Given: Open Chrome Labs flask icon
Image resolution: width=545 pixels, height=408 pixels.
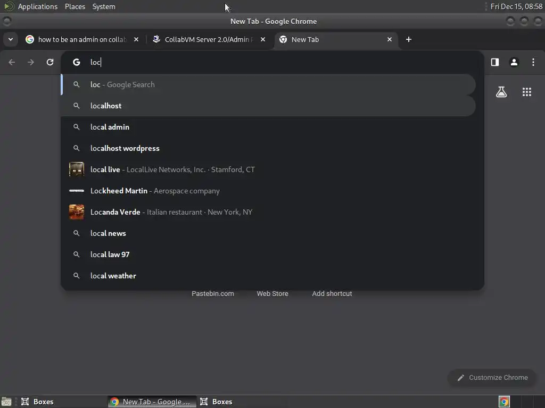Looking at the screenshot, I should (x=501, y=92).
